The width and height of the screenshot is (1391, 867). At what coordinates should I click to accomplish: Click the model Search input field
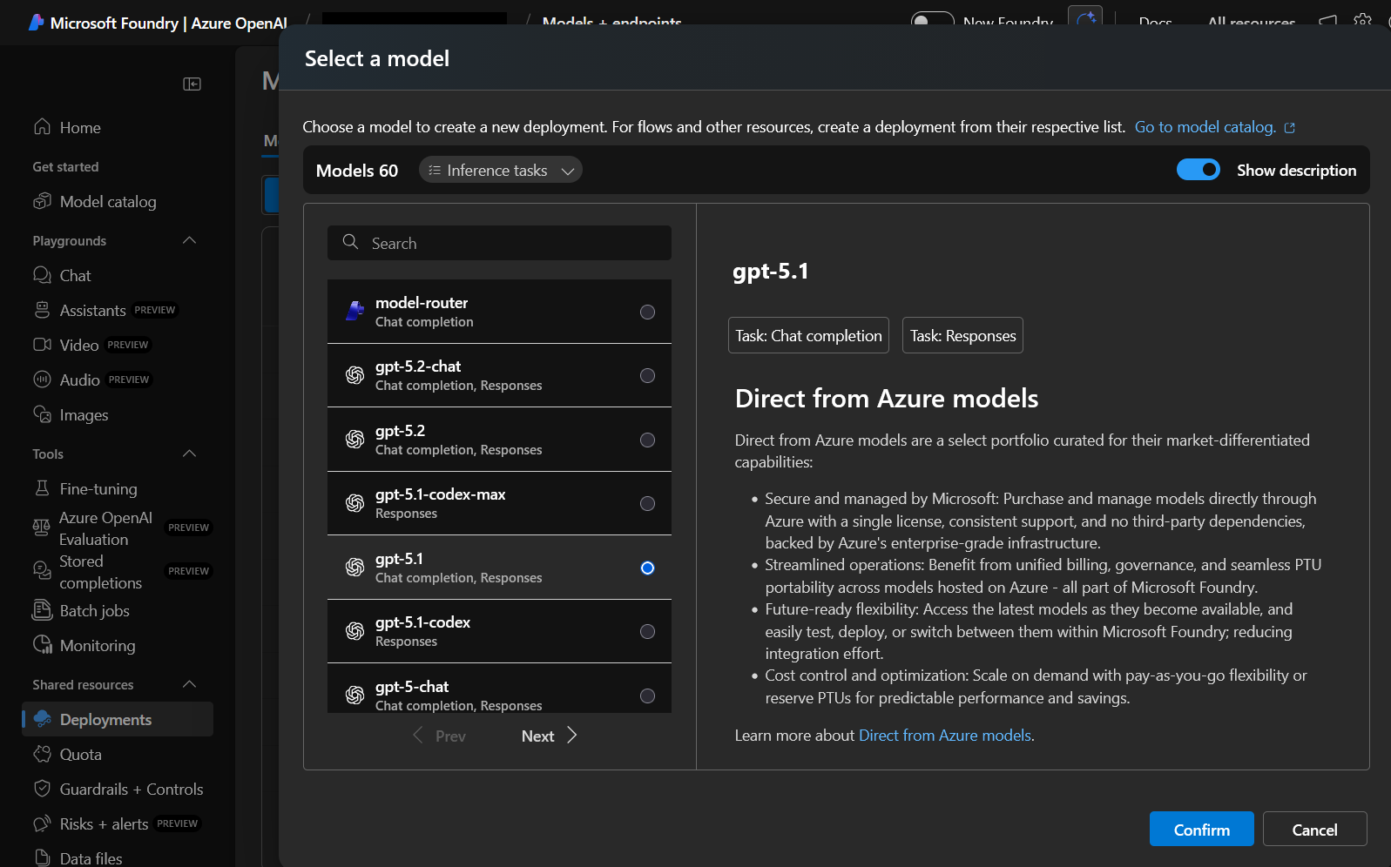click(x=499, y=243)
